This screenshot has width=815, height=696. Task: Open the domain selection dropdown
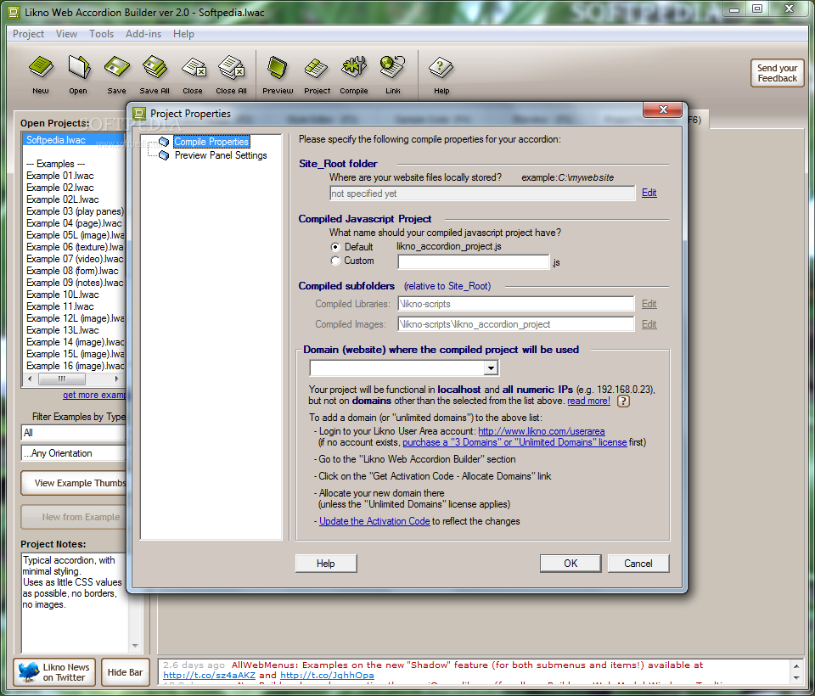click(491, 368)
